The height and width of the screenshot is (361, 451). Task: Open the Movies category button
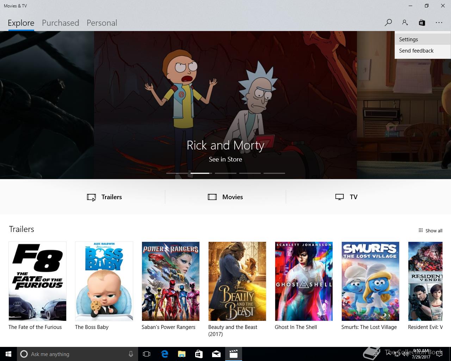point(225,197)
